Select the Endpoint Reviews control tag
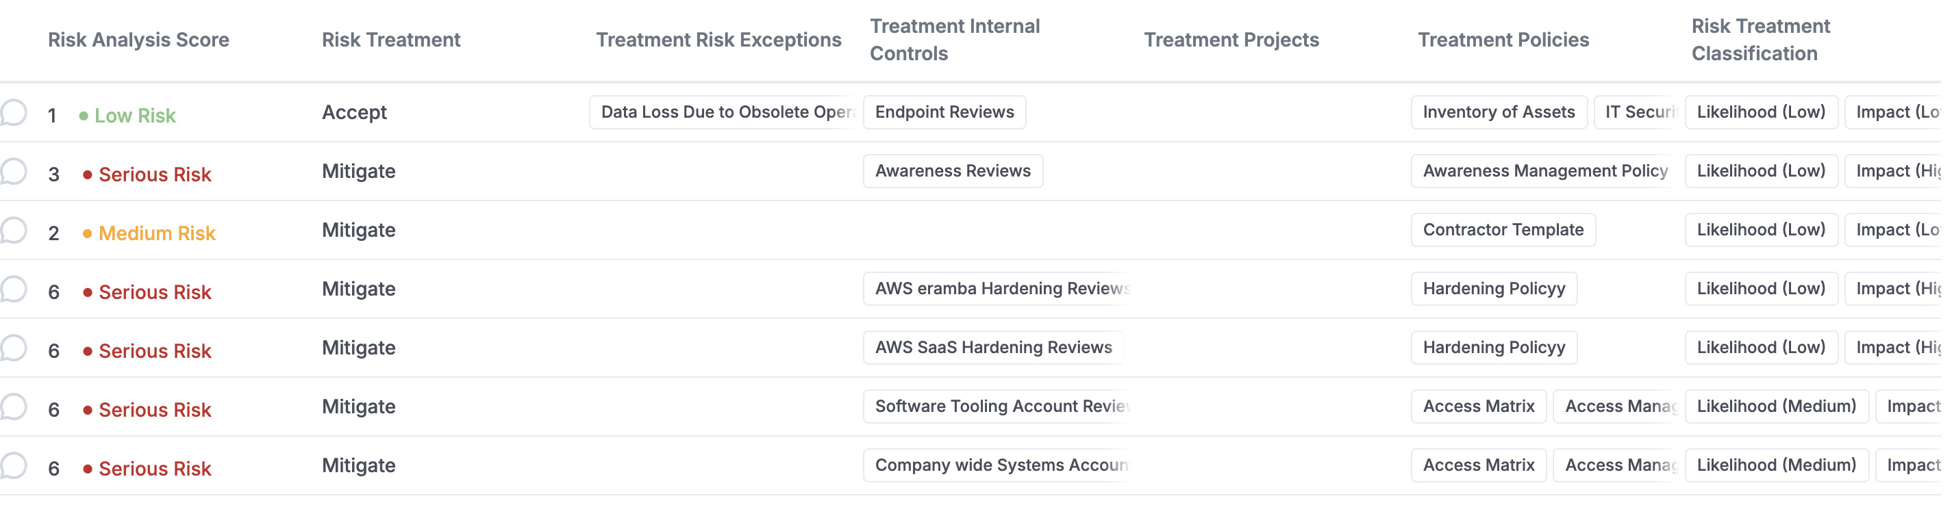The image size is (1952, 505). coord(944,112)
